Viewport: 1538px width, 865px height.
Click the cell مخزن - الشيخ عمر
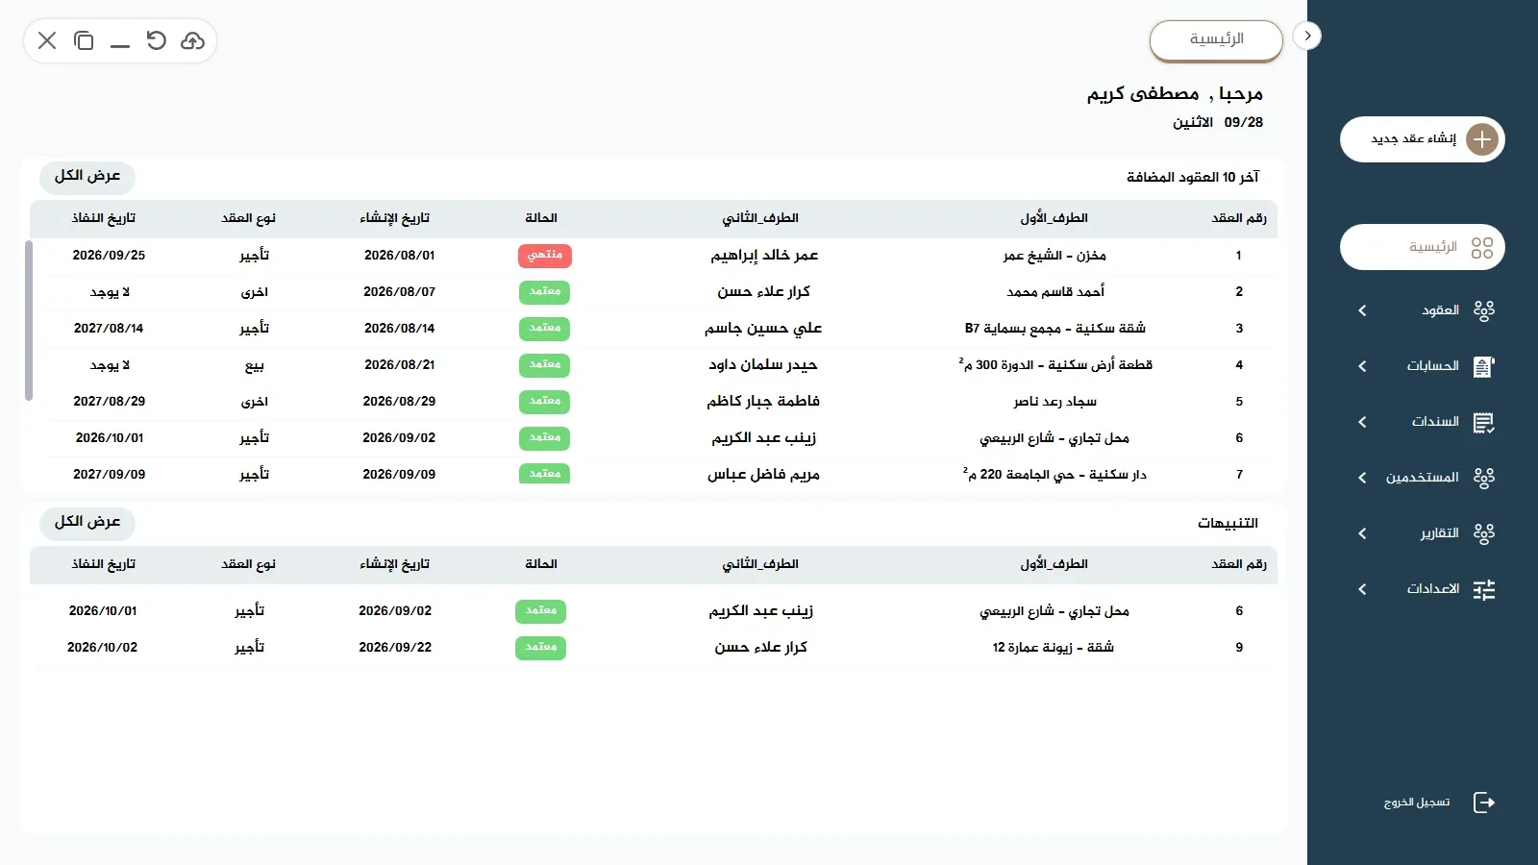coord(1054,256)
